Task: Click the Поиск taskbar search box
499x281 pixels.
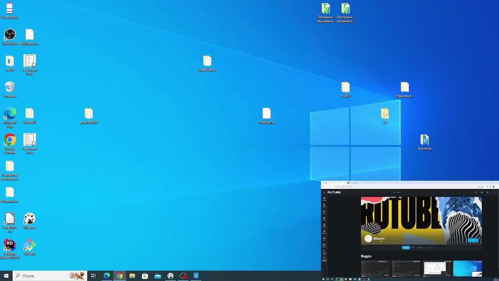Action: point(50,276)
